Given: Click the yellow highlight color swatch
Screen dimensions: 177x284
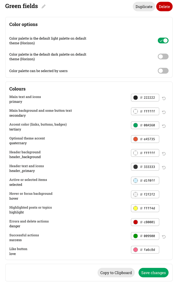Looking at the screenshot, I should pyautogui.click(x=135, y=208).
